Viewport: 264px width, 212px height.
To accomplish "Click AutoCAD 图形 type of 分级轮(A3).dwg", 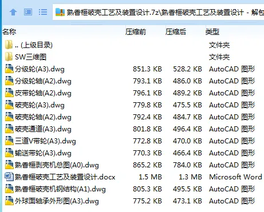I will click(x=232, y=69).
